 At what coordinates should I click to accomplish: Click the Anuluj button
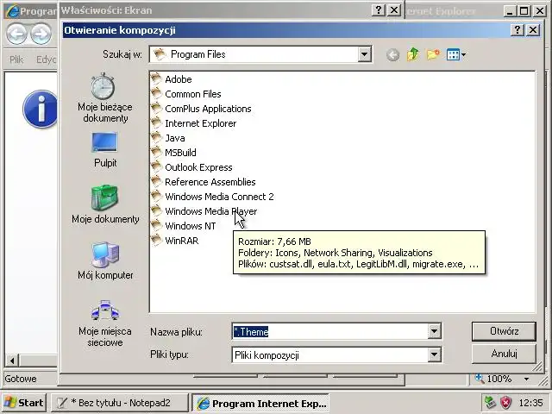click(x=504, y=354)
